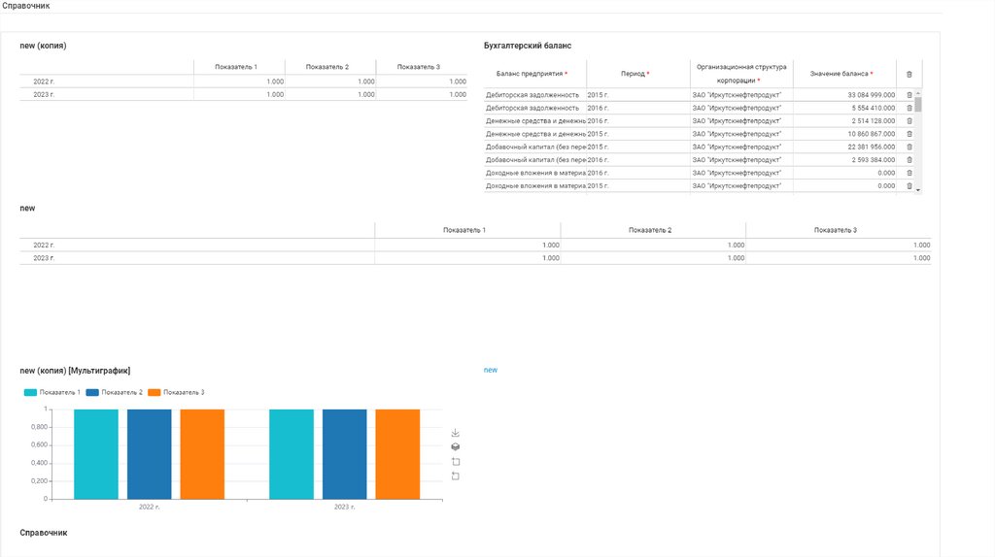Click the Справочник heading at page bottom
Screen dimensions: 995x557
[x=43, y=533]
